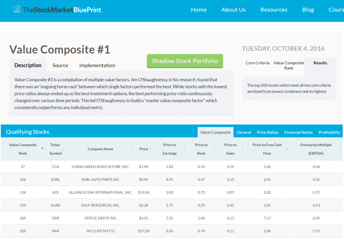Sort table by Ticker Symbol arrows
The height and width of the screenshot is (240, 344).
[x=64, y=149]
